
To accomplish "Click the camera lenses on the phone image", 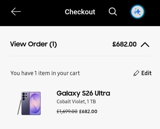I will point(24,96).
